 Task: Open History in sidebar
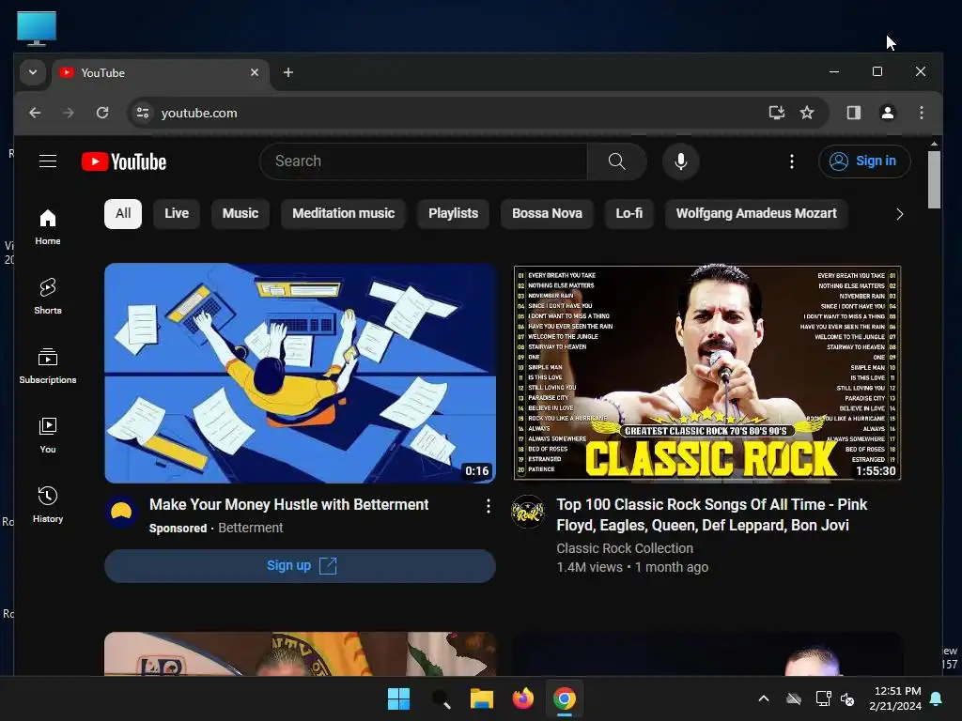click(x=48, y=504)
